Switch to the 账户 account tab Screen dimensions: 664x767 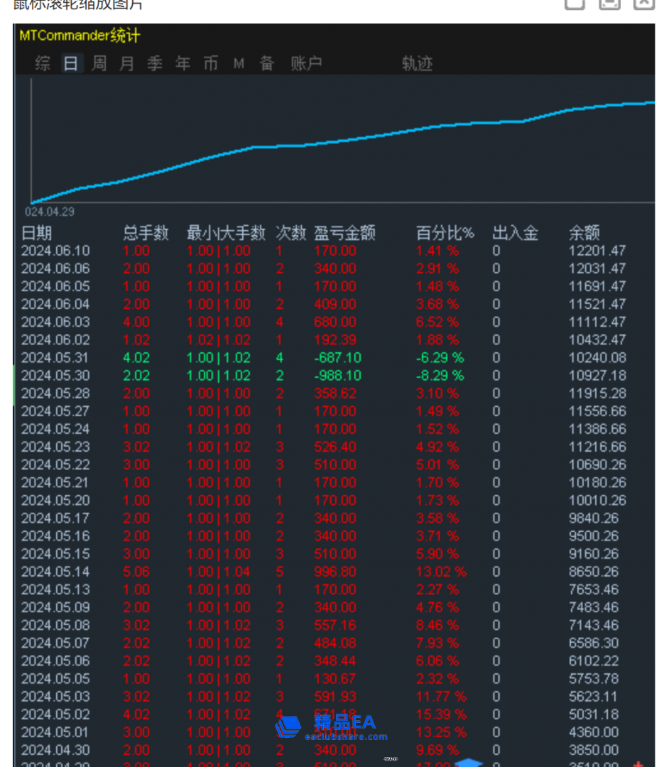306,64
